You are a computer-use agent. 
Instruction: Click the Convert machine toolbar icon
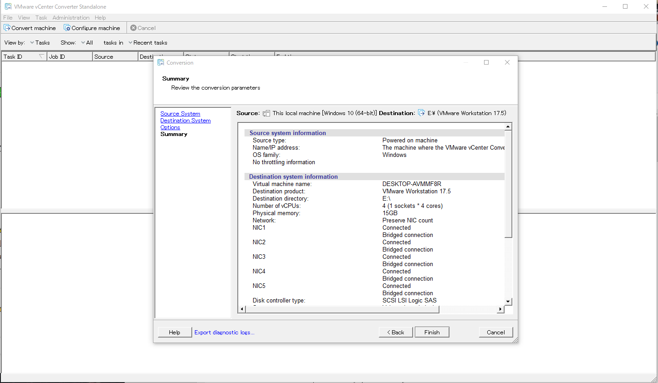[x=7, y=28]
